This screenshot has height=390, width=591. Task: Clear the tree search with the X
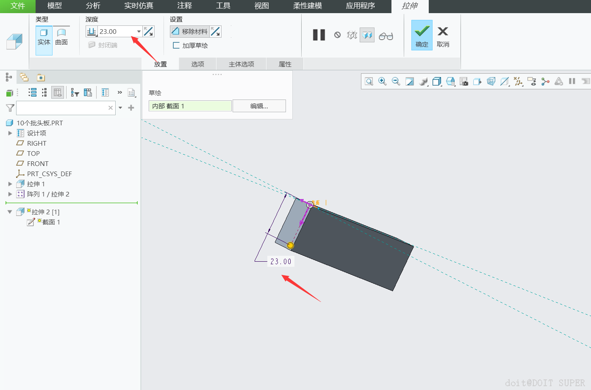[111, 108]
